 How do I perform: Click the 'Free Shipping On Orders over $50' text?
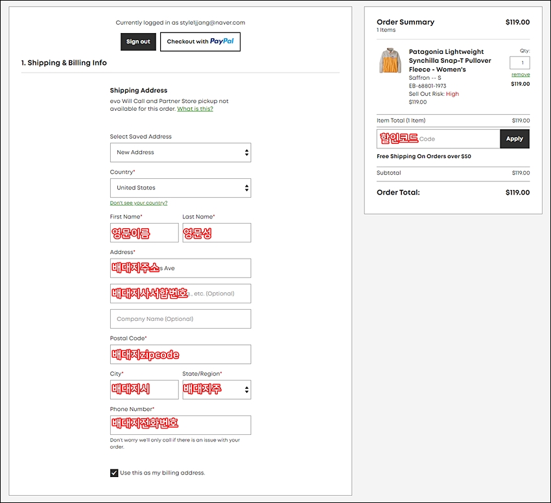pos(424,156)
